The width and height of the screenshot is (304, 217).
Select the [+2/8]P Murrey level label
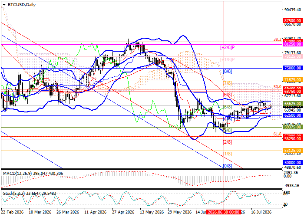click(228, 47)
